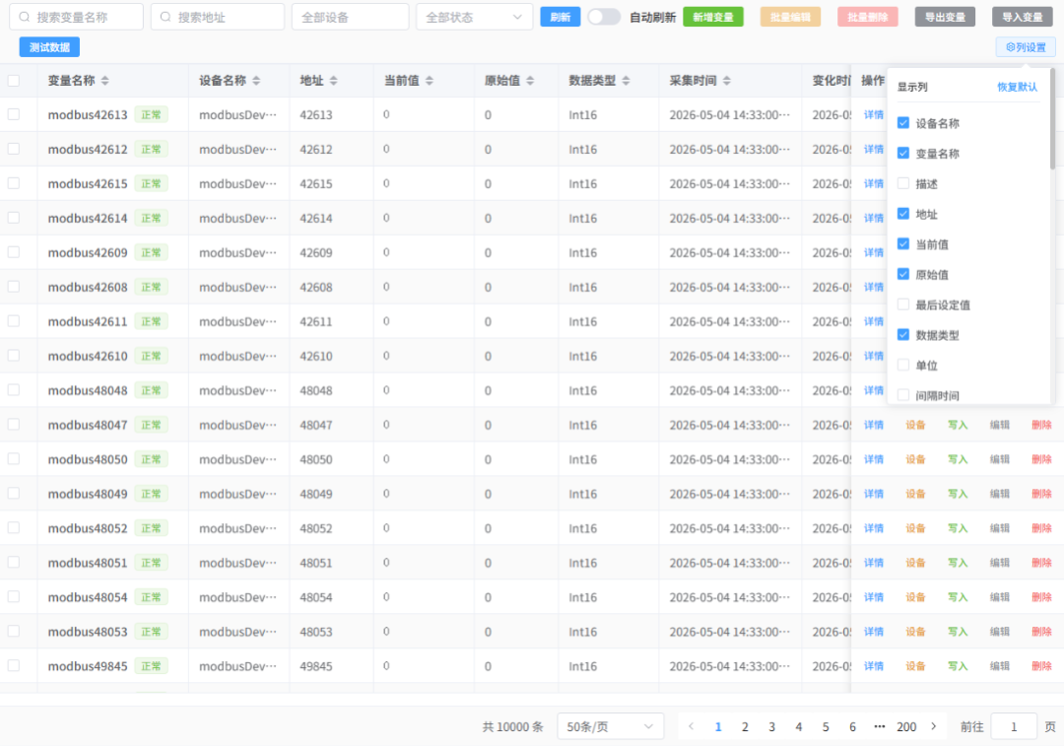
Task: Sort by 当前值 column sort icon
Action: [x=430, y=81]
